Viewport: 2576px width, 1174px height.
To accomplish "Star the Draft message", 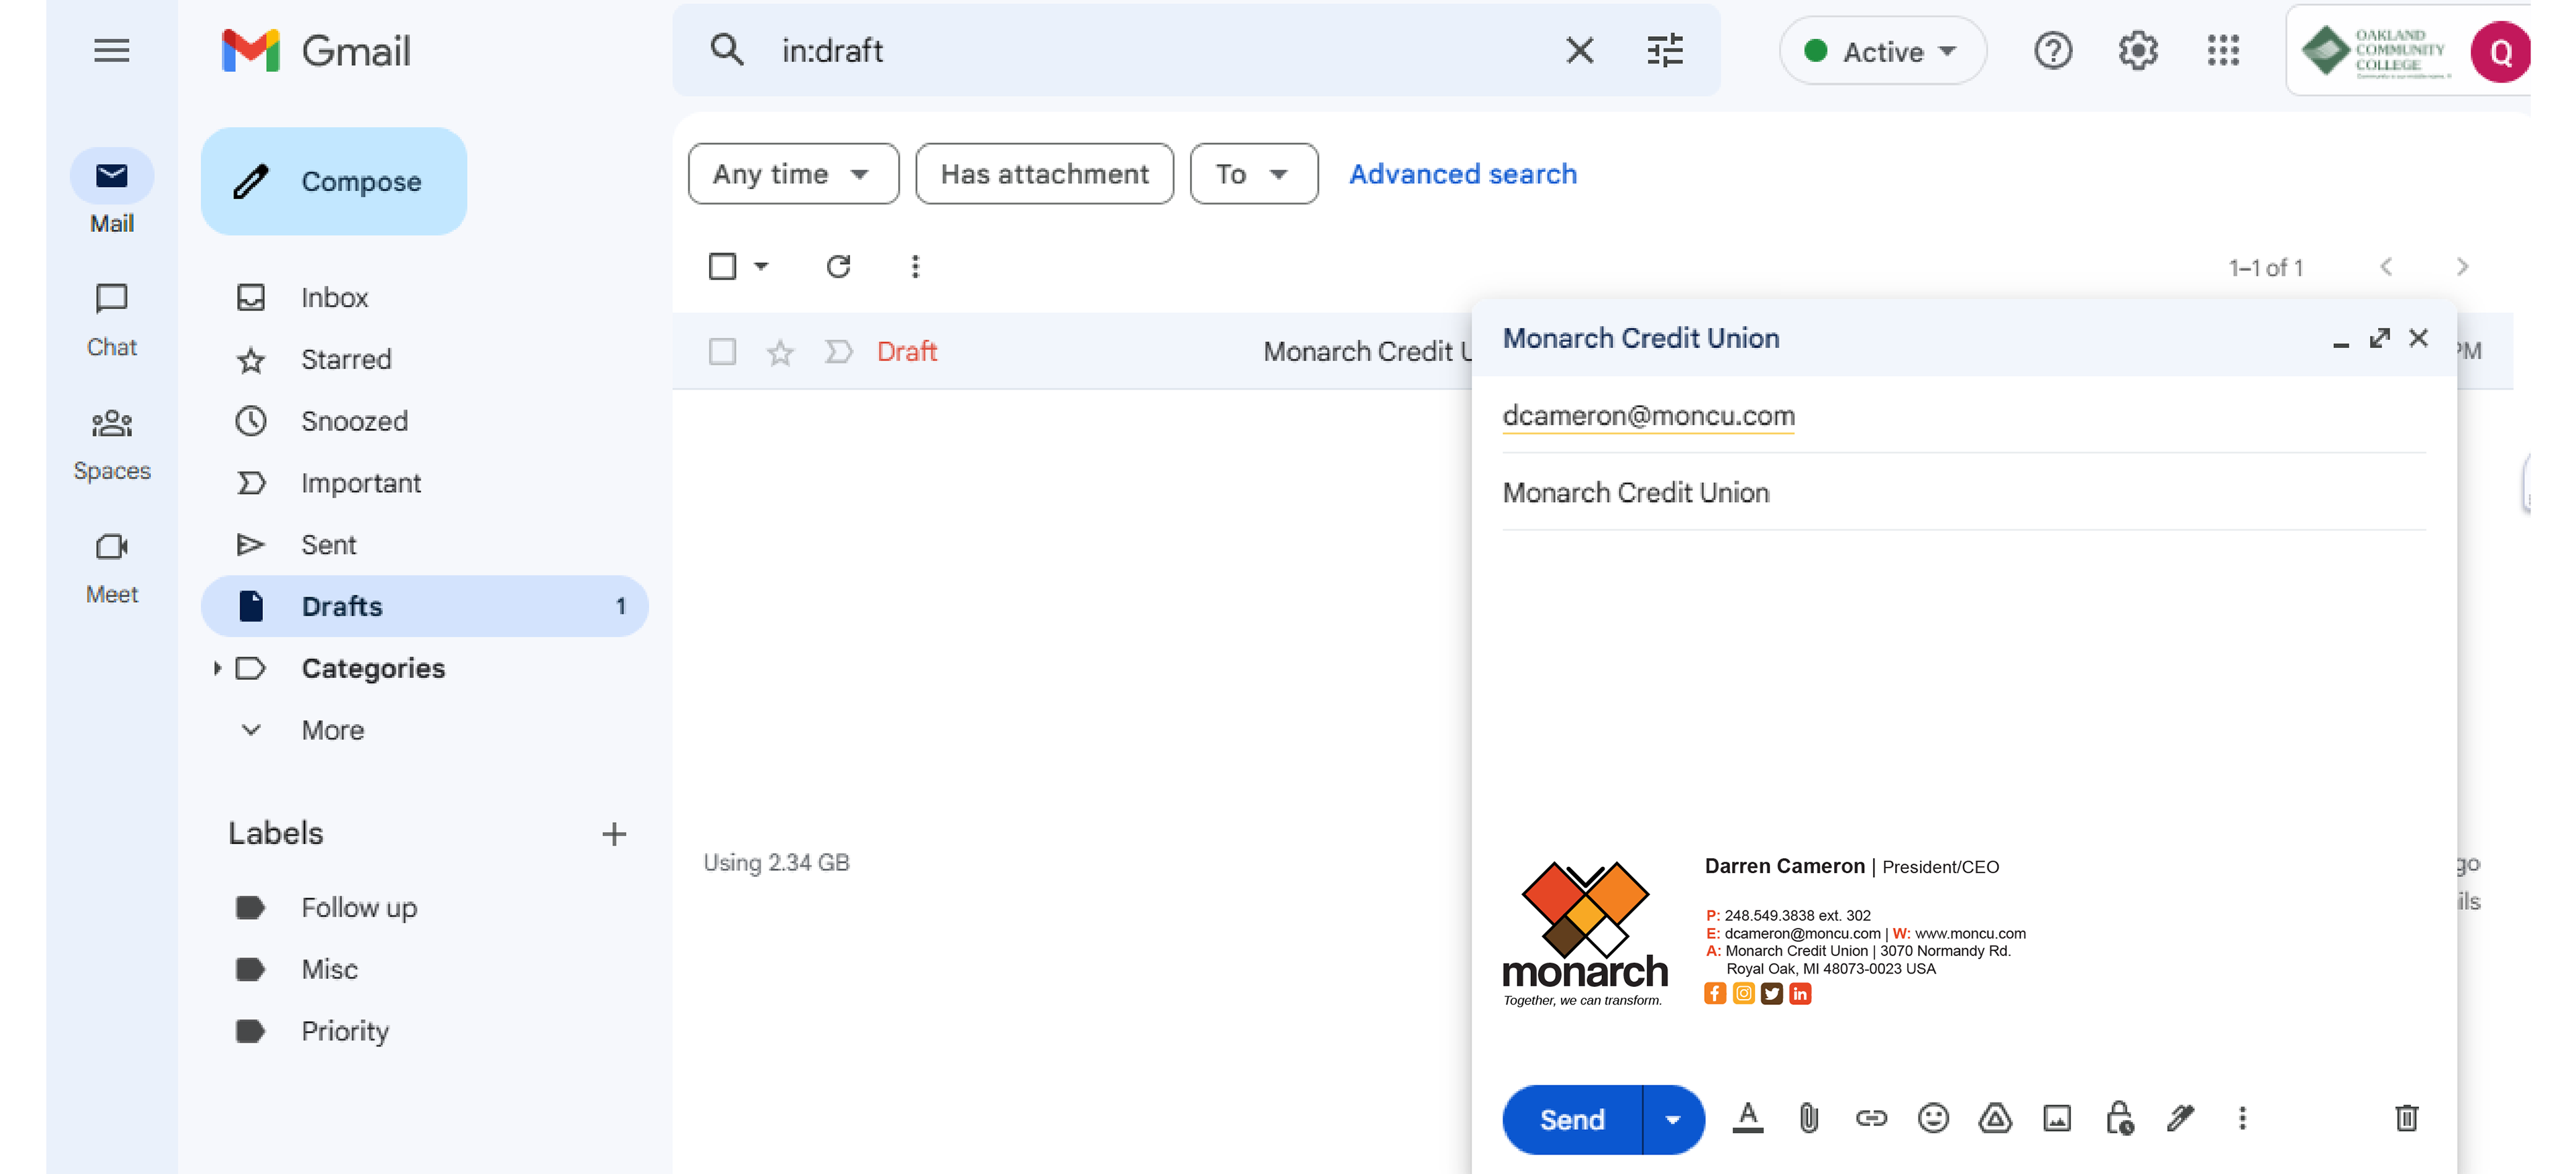I will tap(780, 352).
